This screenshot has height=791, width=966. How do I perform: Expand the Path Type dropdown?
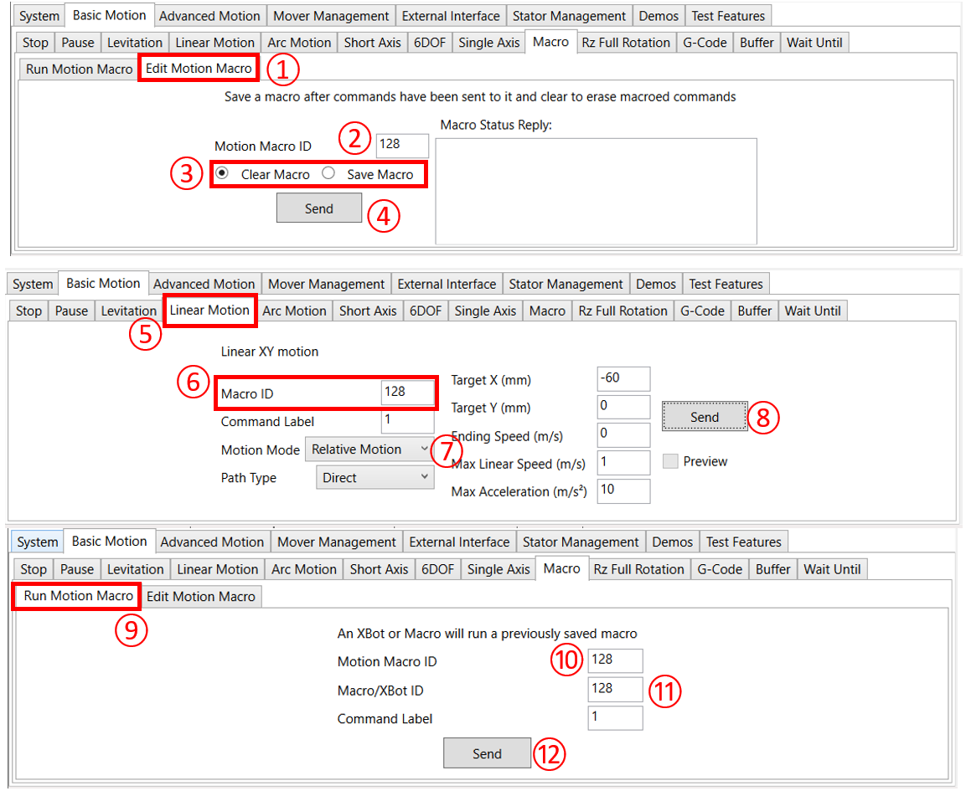375,478
